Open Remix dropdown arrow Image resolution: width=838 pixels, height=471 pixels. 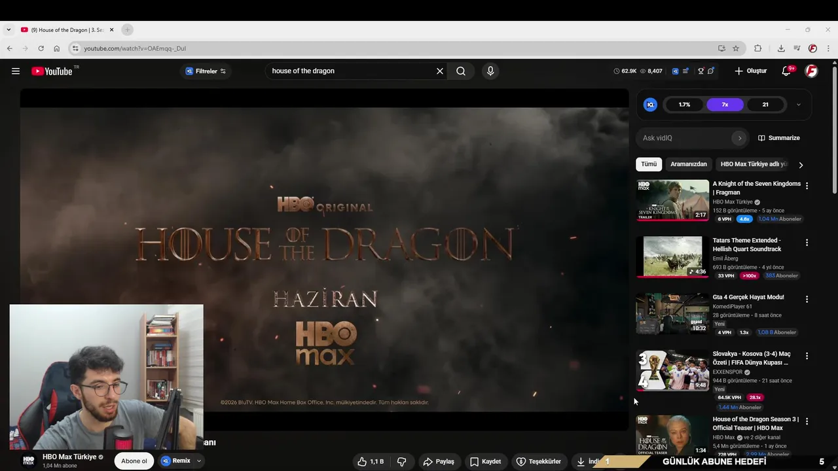click(199, 461)
